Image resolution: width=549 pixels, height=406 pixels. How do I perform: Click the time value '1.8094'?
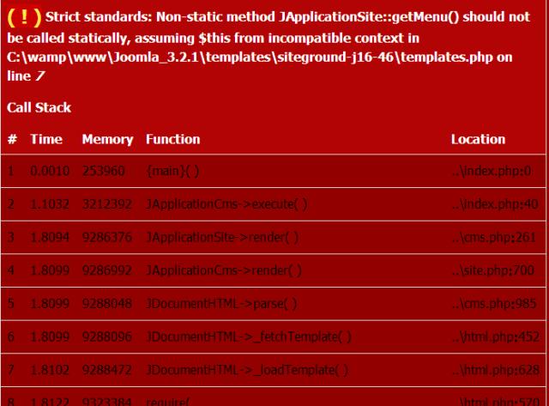[50, 237]
